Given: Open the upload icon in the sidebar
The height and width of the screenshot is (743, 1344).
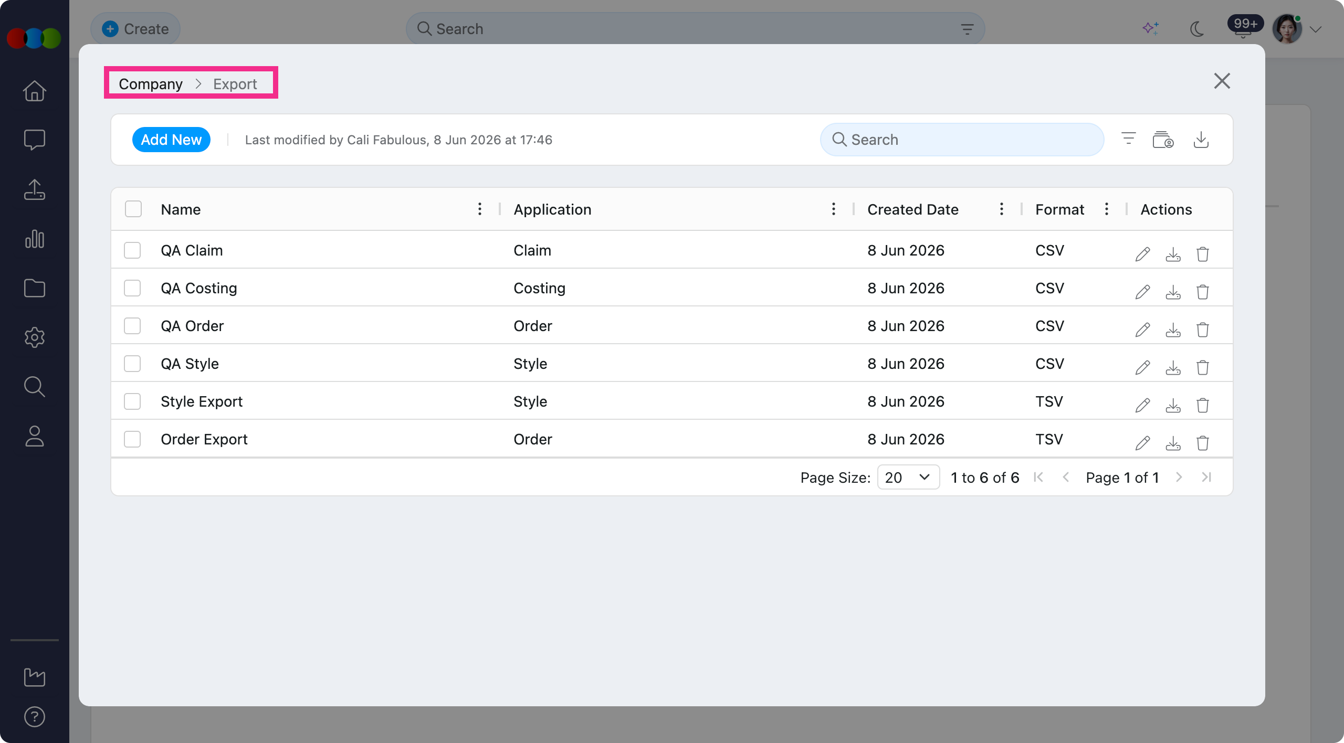Looking at the screenshot, I should (x=35, y=189).
